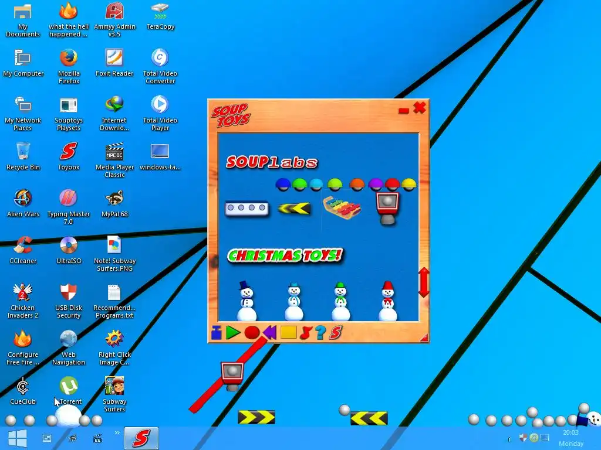Select Subway Surfers desktop icon
The height and width of the screenshot is (450, 601).
pyautogui.click(x=114, y=394)
